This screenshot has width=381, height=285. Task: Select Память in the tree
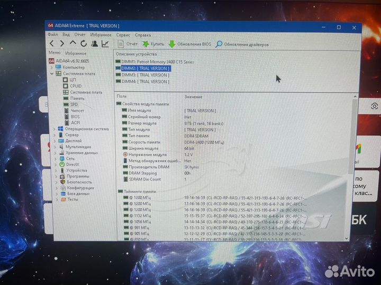click(74, 98)
